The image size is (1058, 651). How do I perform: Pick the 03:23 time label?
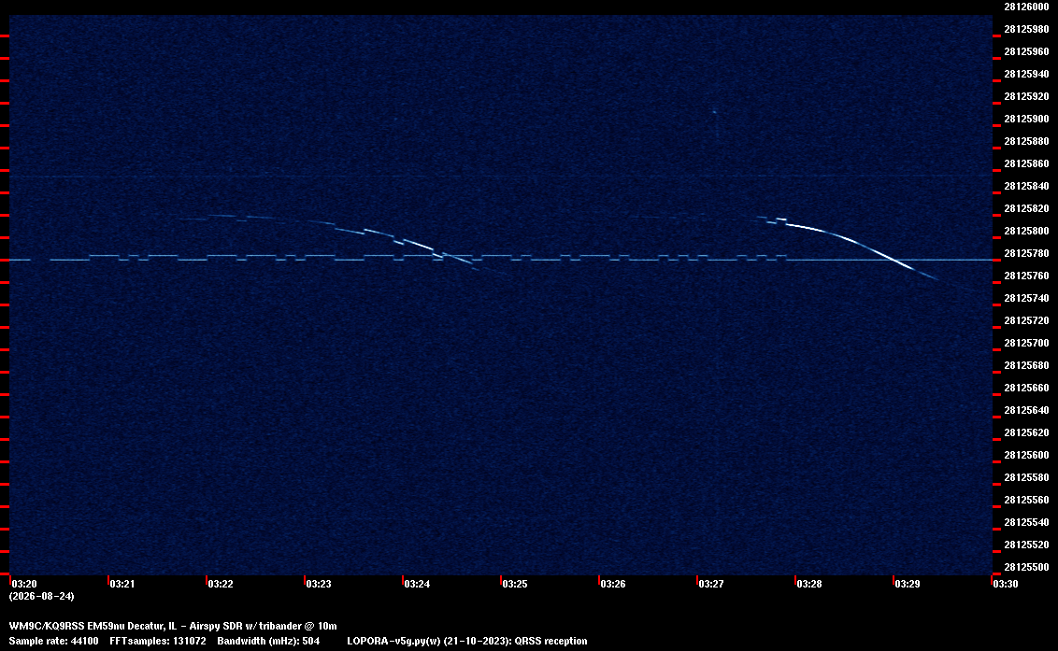pos(319,584)
